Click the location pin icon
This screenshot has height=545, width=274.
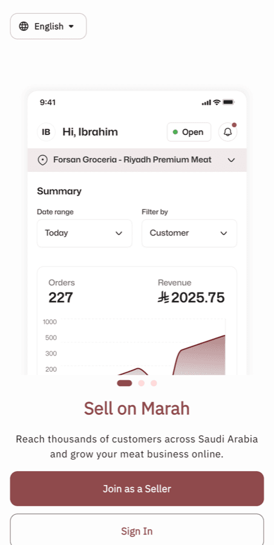(42, 160)
